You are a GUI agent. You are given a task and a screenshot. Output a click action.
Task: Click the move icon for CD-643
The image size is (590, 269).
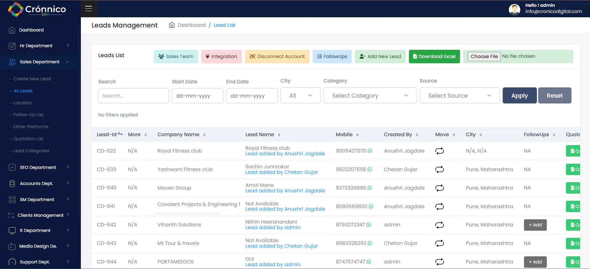(439, 243)
